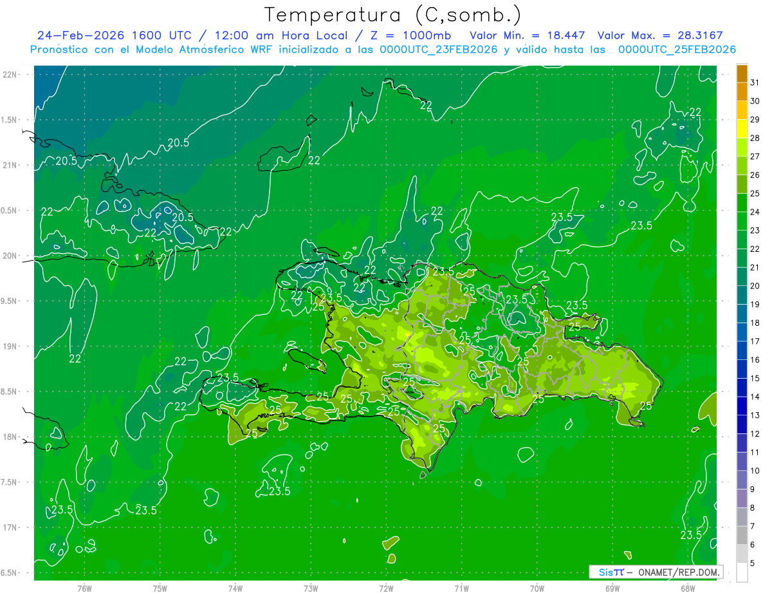This screenshot has width=772, height=597.
Task: Click the color scale label "11"
Action: click(755, 452)
